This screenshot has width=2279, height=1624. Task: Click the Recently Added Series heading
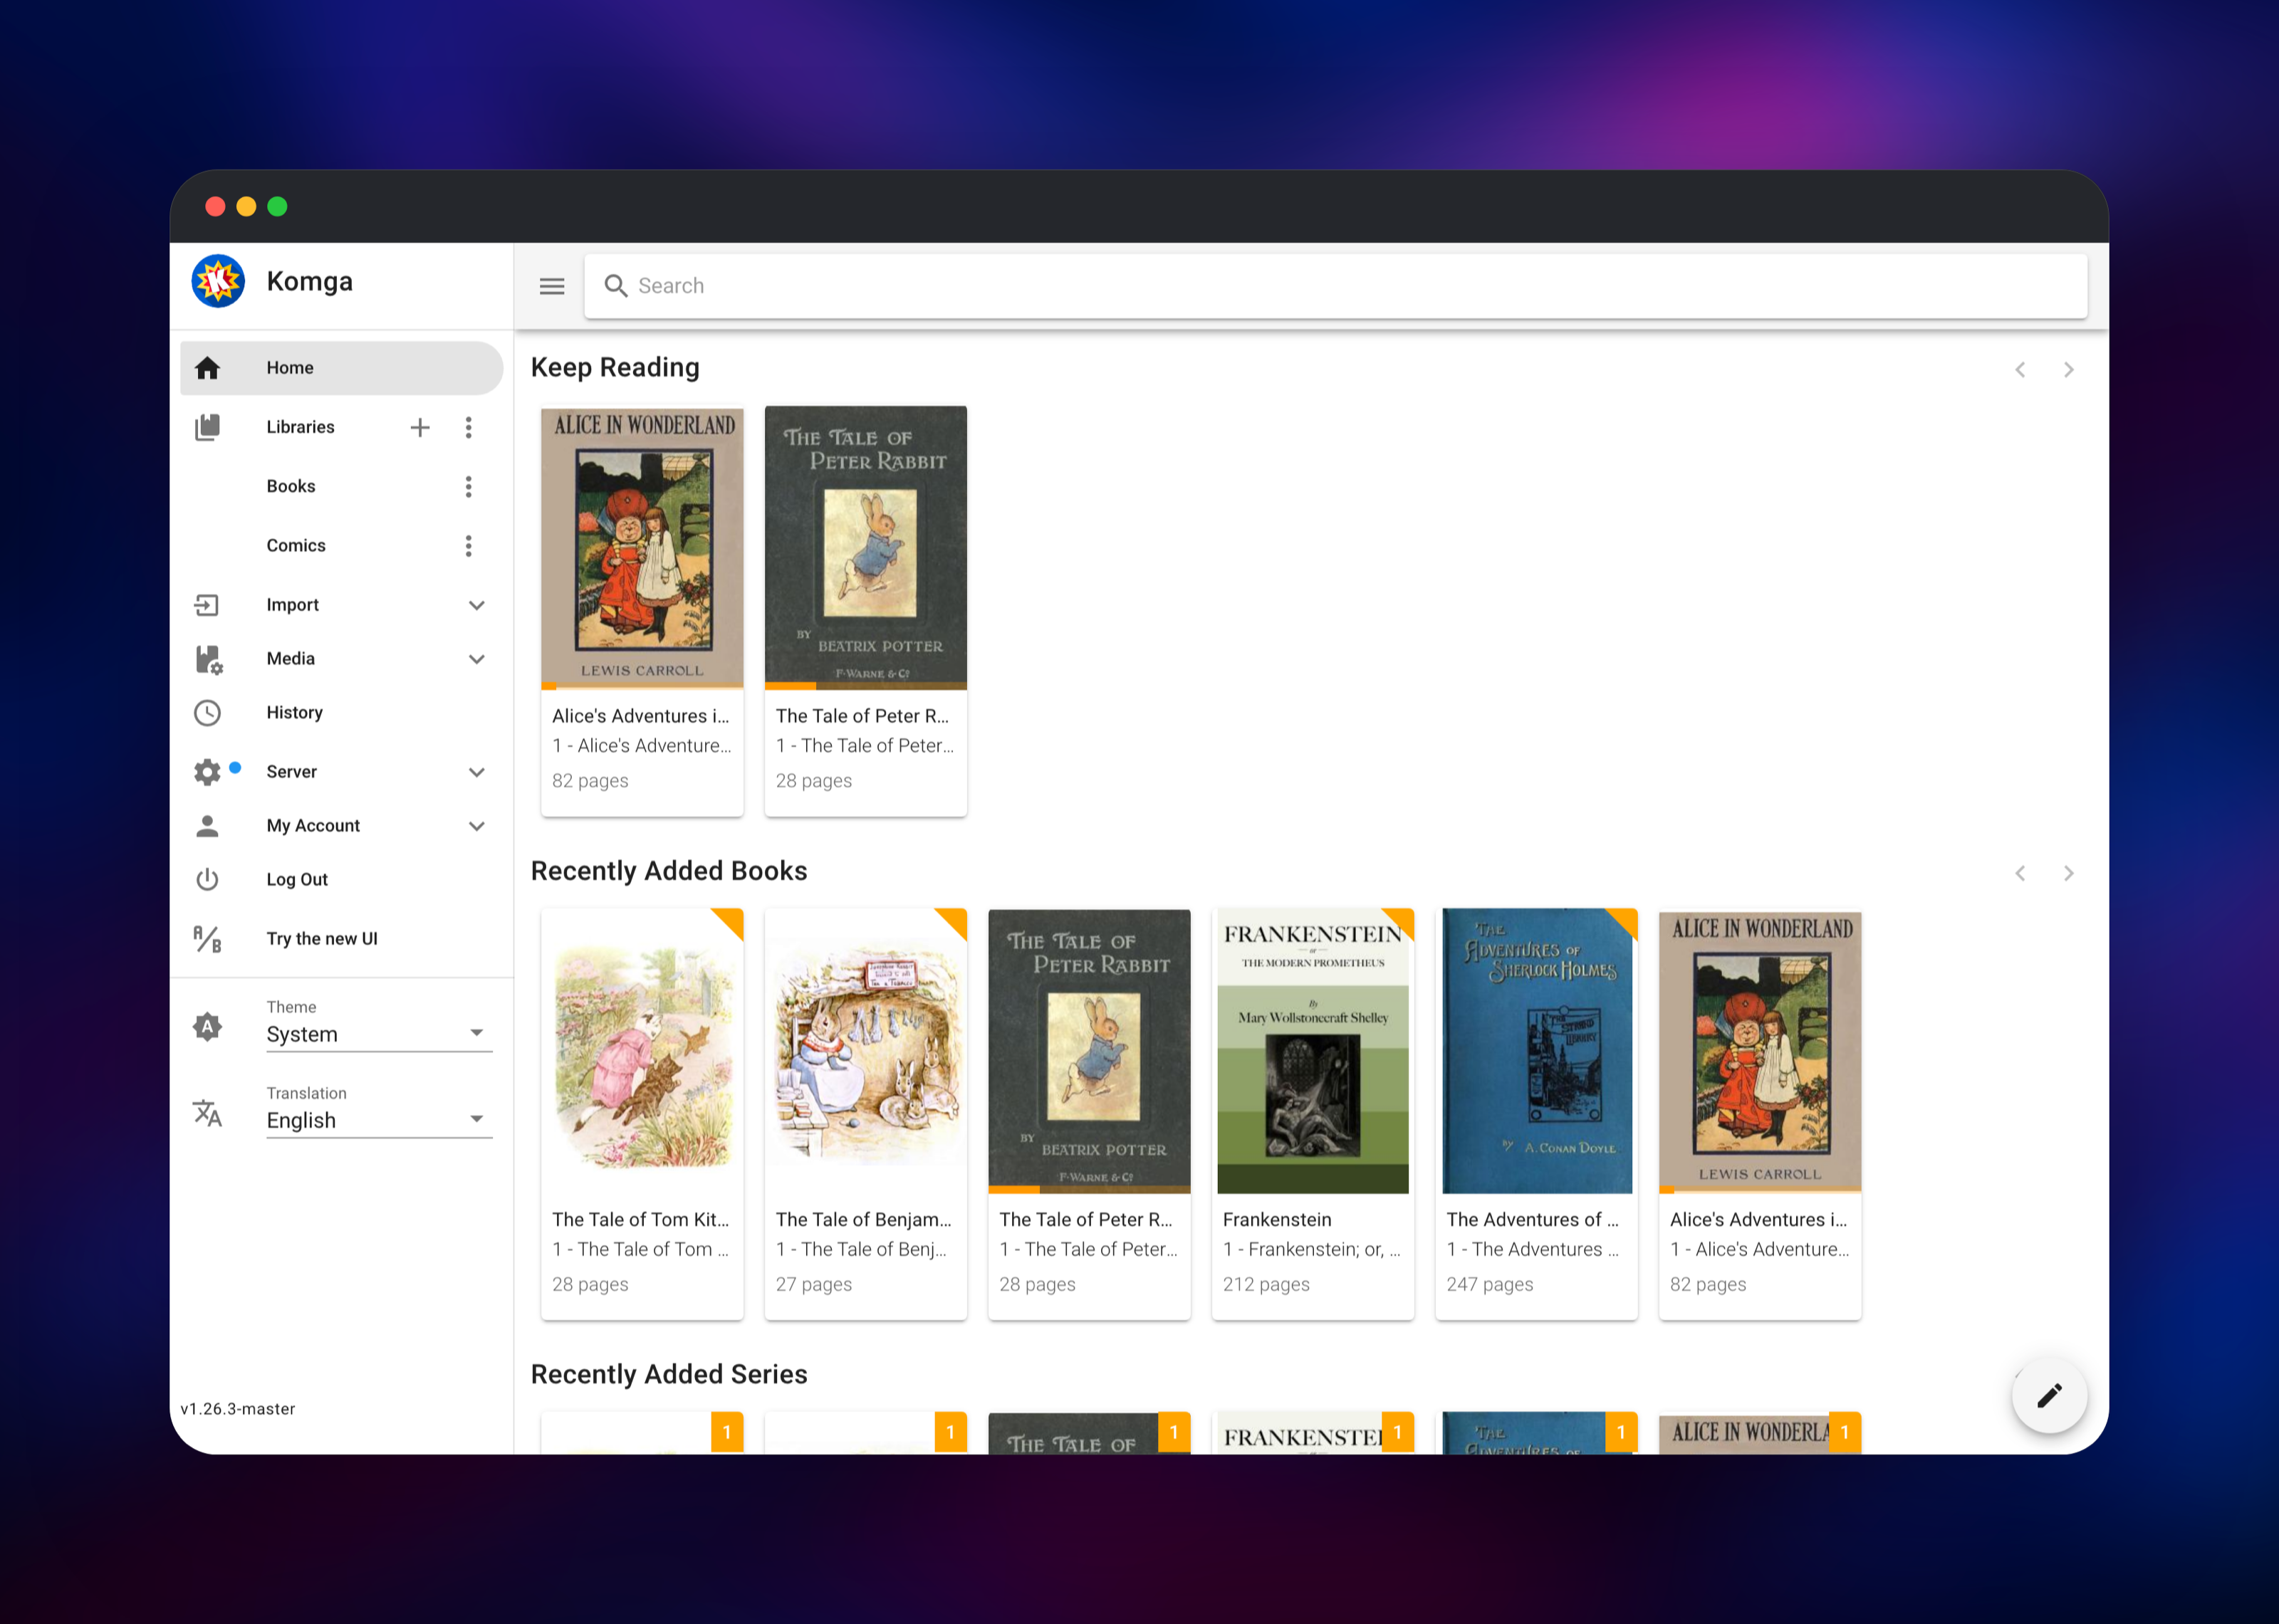tap(669, 1375)
